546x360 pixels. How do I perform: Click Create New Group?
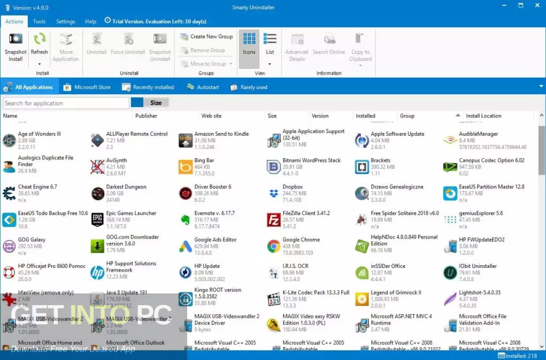click(x=207, y=37)
